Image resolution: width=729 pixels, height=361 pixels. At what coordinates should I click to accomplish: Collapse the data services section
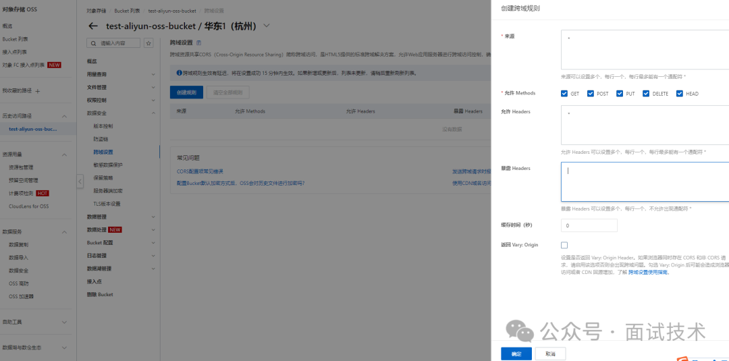point(65,232)
